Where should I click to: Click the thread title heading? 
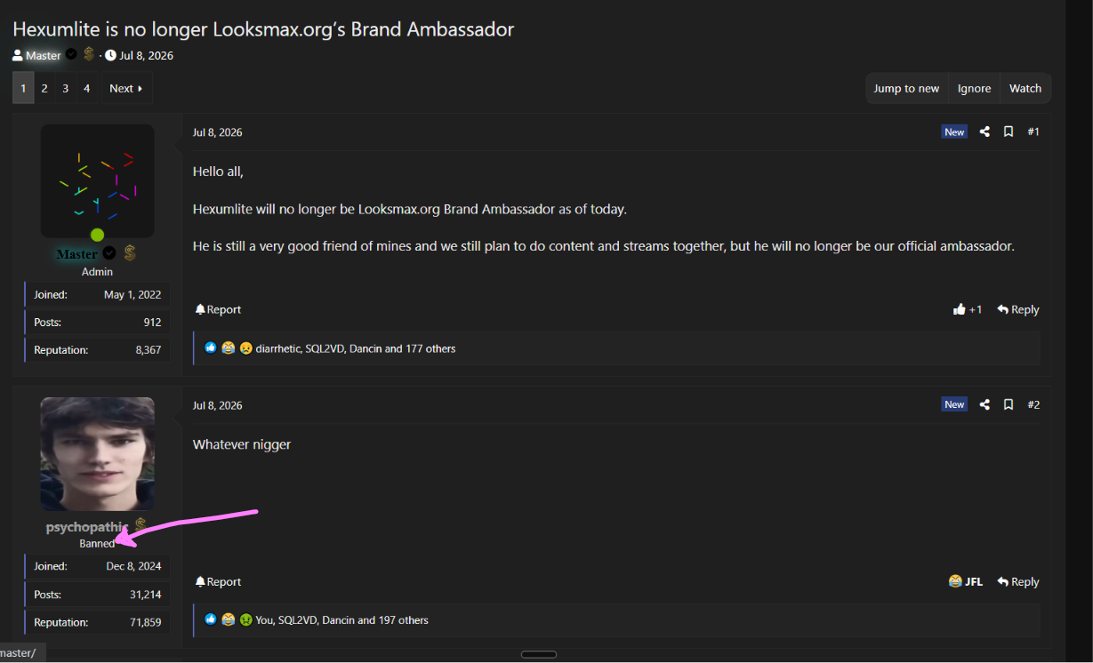(x=263, y=28)
